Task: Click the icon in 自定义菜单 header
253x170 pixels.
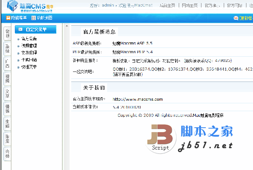Action: click(21, 29)
